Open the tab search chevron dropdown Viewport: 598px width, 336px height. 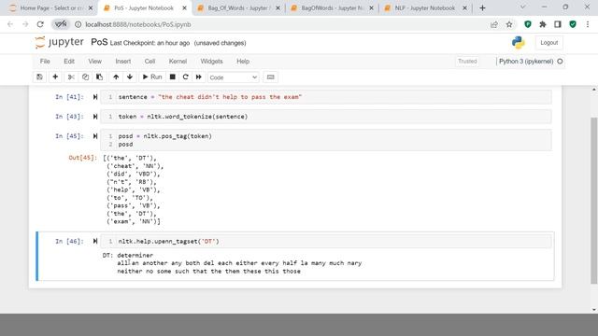pyautogui.click(x=523, y=7)
